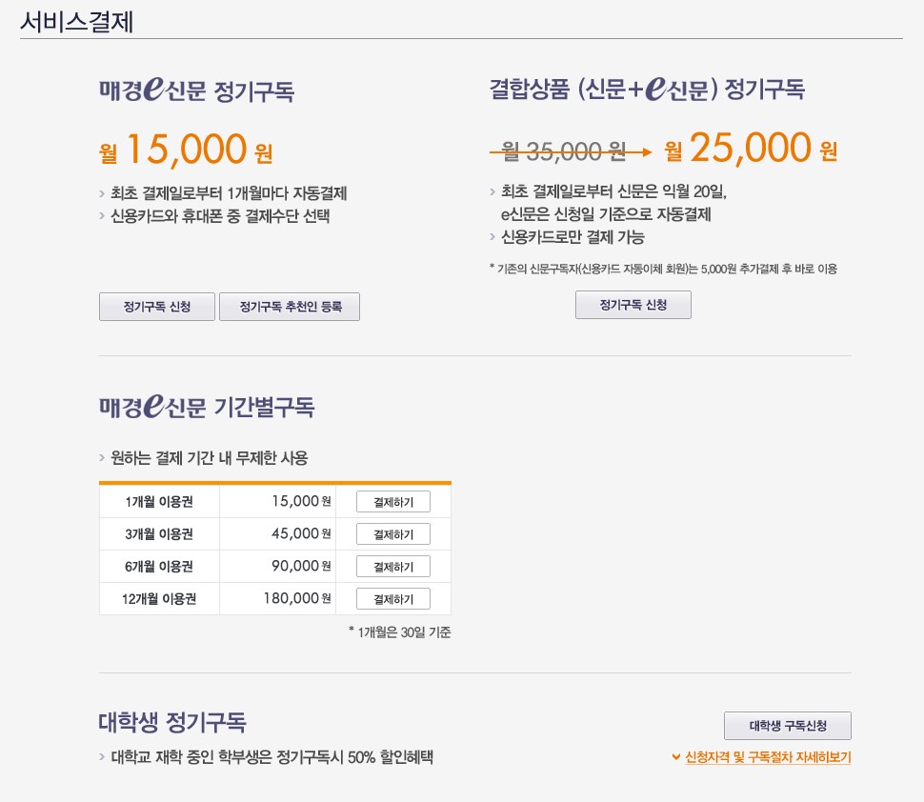This screenshot has height=802, width=924.
Task: Click 정기구독 신청 for the 결합상품 bundle
Action: click(633, 305)
